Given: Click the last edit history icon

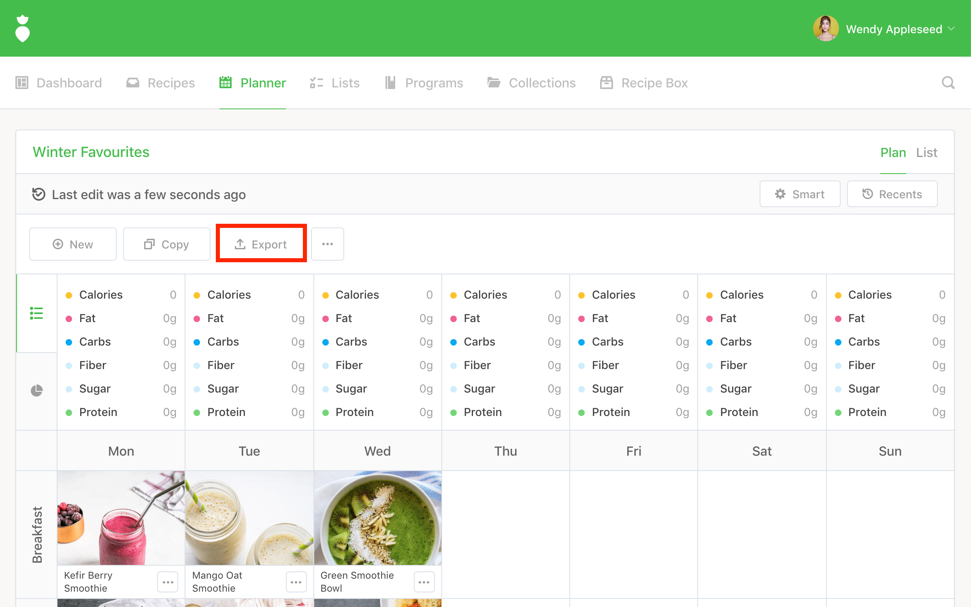Looking at the screenshot, I should (38, 194).
